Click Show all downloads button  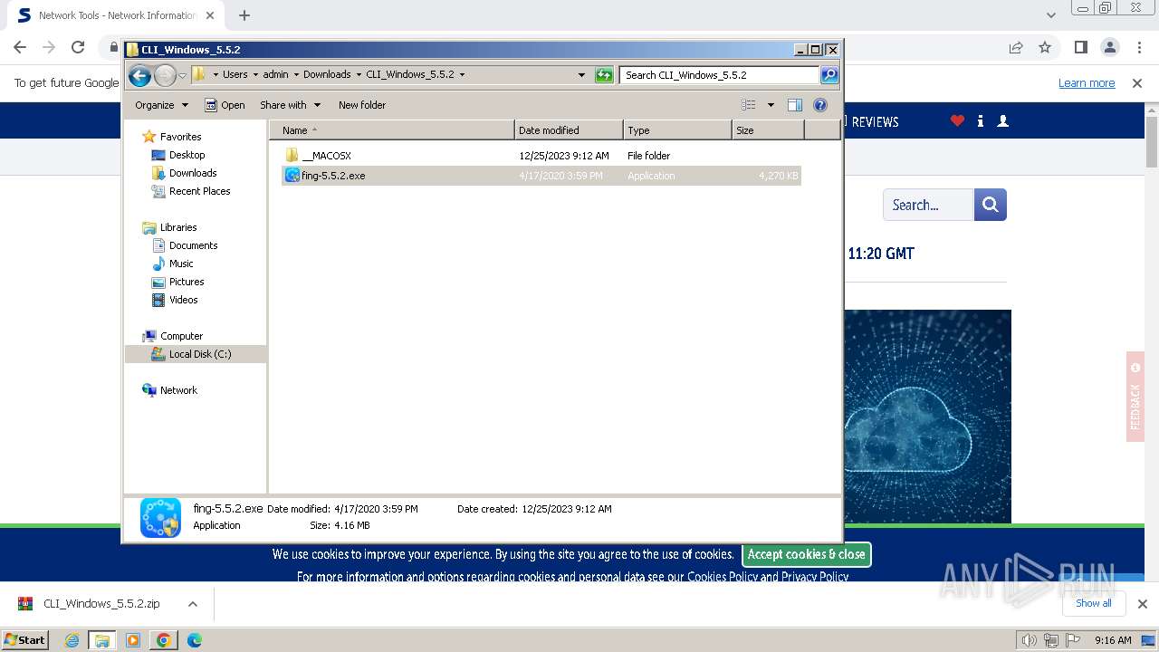(1094, 603)
